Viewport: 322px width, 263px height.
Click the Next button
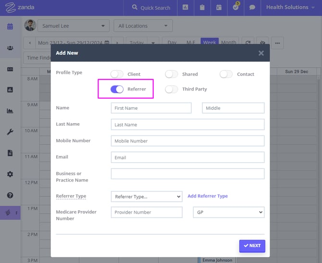pos(252,246)
